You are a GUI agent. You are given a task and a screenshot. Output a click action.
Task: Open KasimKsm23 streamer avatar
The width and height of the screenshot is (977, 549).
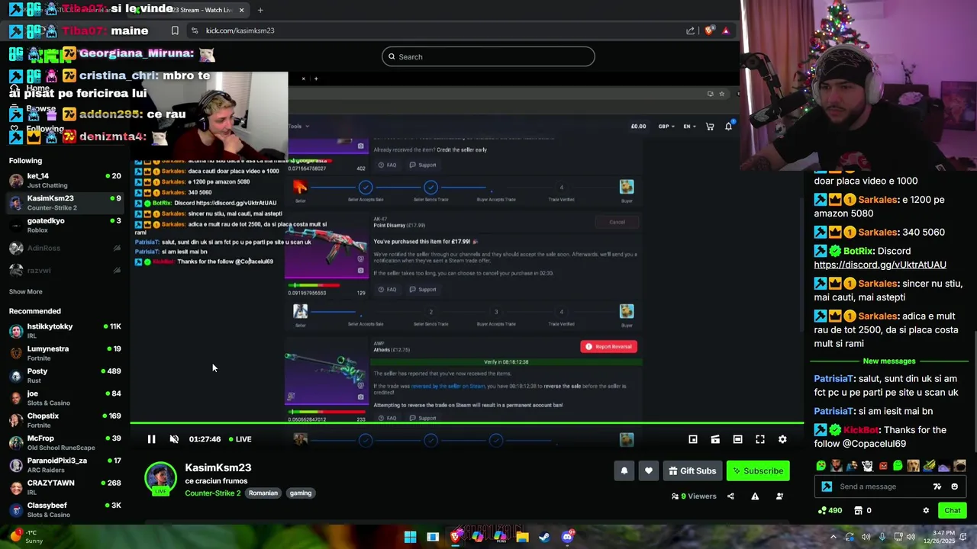pyautogui.click(x=160, y=478)
